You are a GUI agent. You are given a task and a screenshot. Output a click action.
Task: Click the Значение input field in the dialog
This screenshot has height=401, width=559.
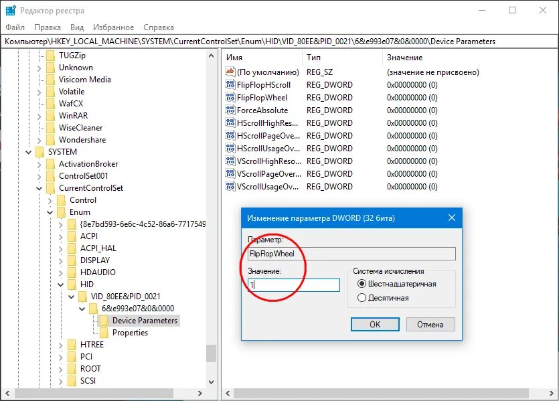294,285
